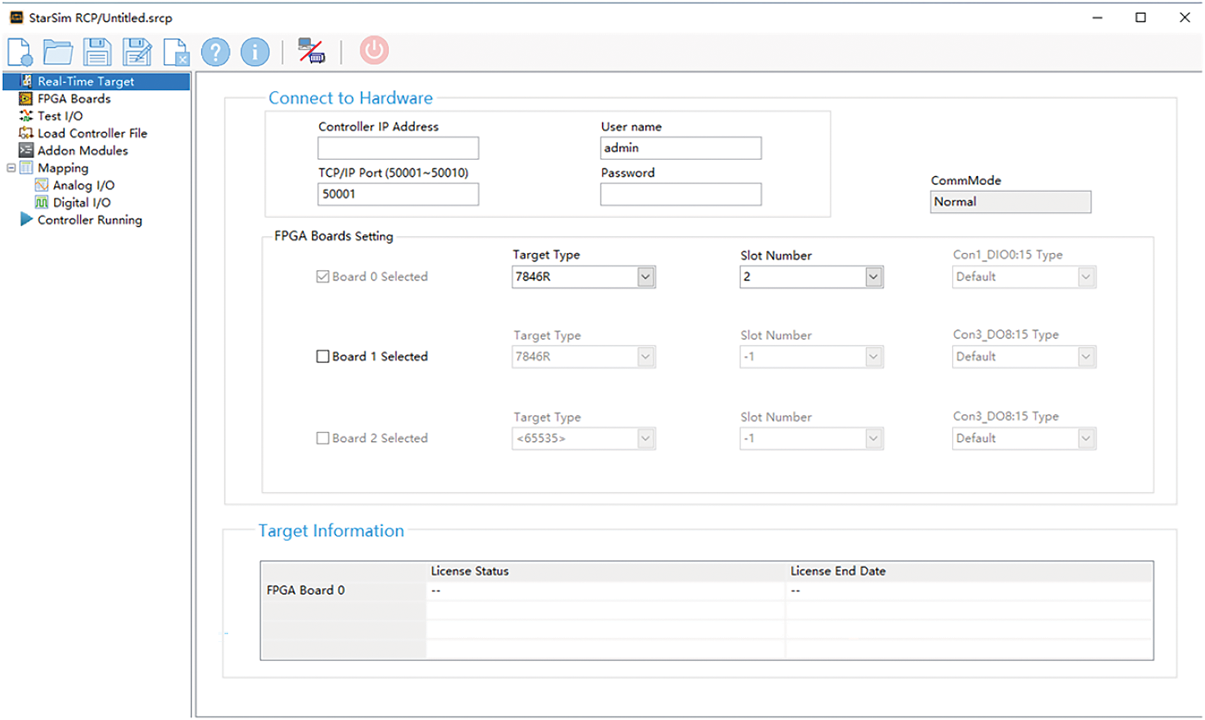Open Help with the question mark icon
Viewport: 1205px width, 720px height.
click(x=216, y=52)
